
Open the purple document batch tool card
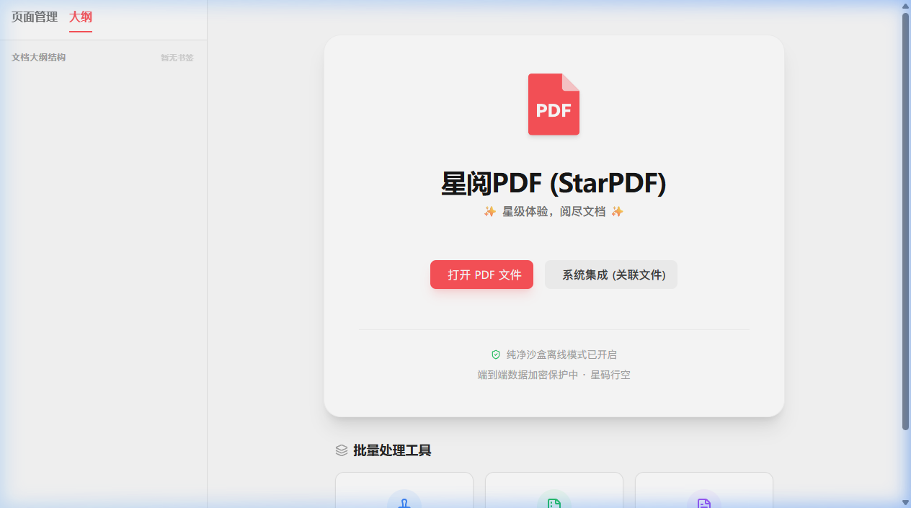[x=704, y=491]
